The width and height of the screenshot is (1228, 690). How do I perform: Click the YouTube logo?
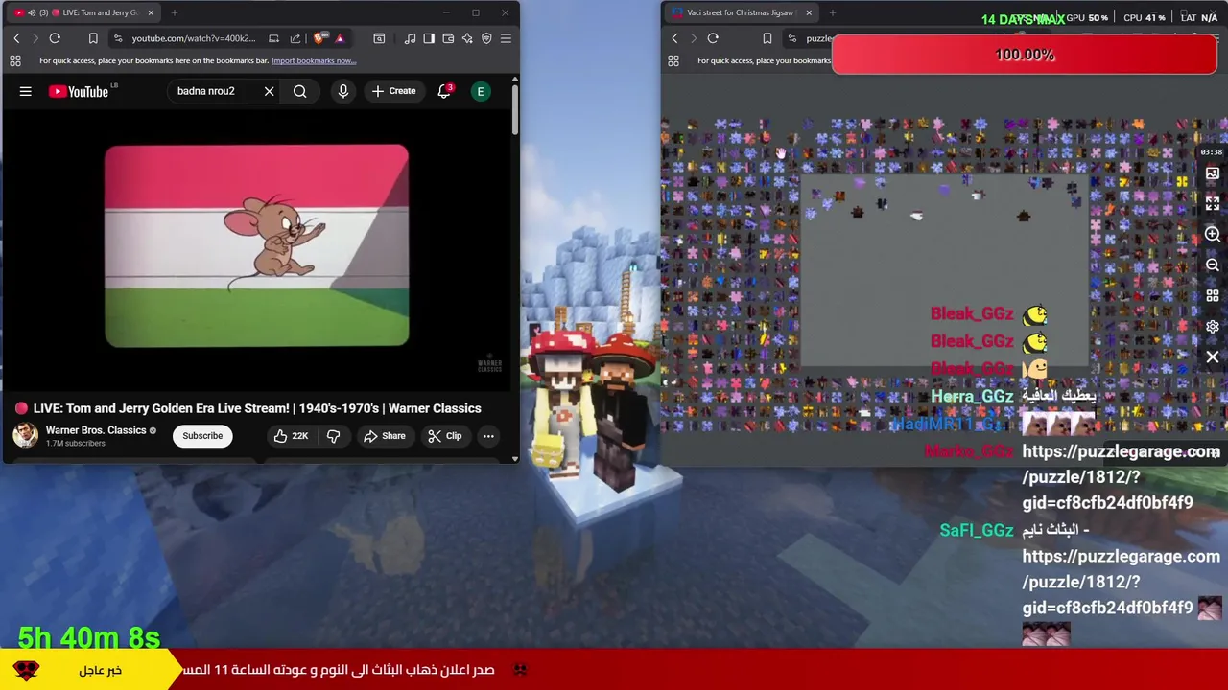tap(79, 91)
